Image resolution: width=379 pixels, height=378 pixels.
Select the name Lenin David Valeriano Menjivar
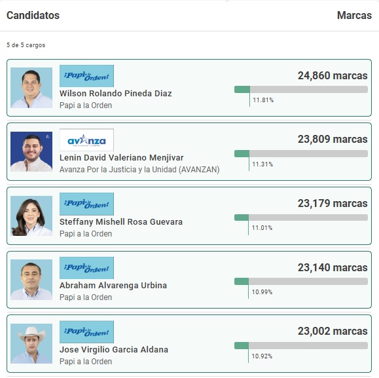121,158
